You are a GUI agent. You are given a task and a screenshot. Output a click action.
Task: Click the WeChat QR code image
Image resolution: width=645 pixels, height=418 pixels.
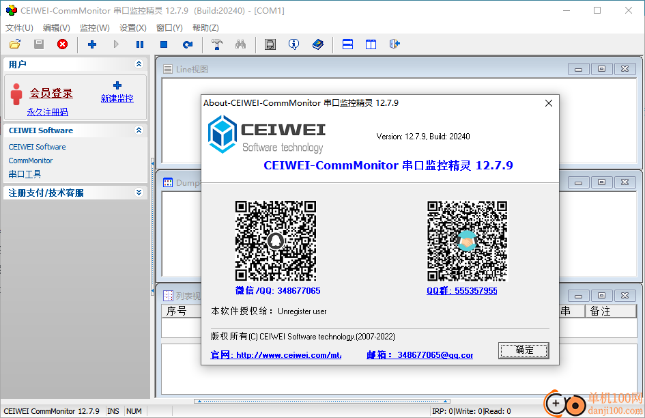click(276, 241)
